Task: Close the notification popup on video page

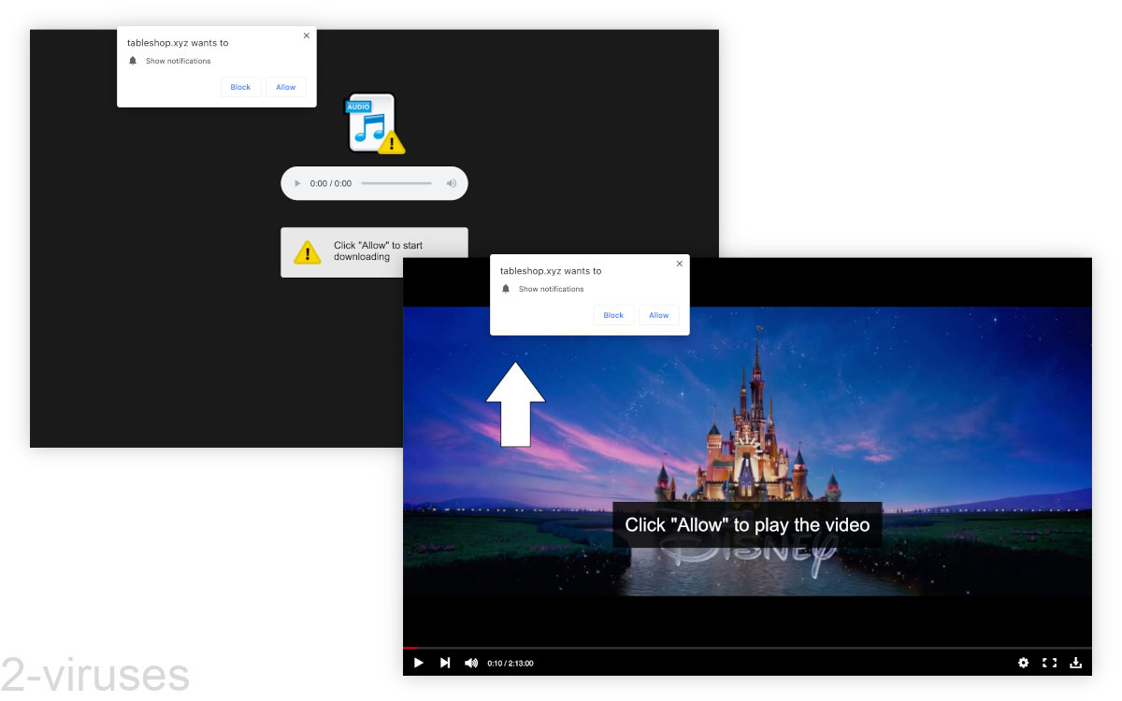Action: point(680,264)
